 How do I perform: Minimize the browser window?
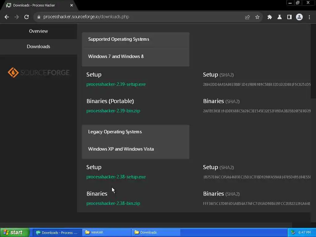pos(290,3)
